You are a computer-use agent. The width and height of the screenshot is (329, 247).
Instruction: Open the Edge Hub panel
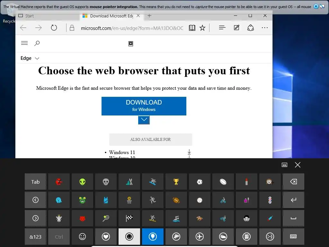tap(222, 28)
